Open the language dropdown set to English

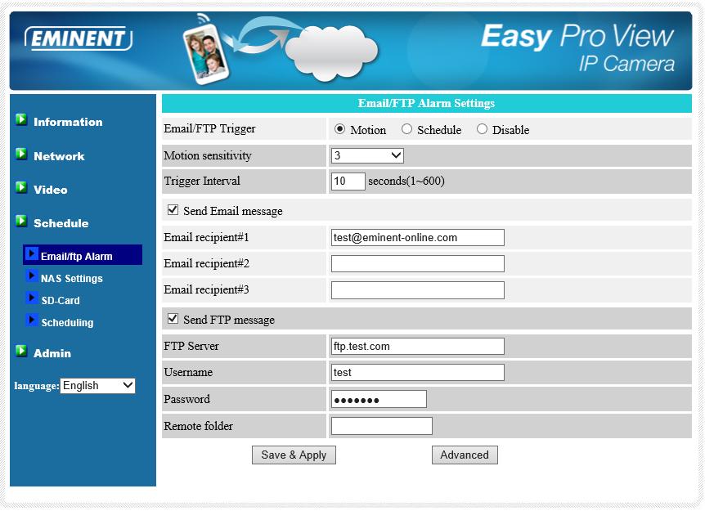(x=97, y=386)
